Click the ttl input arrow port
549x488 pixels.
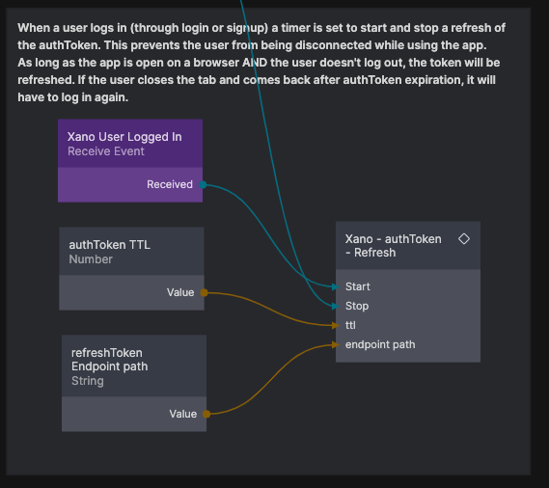pos(336,326)
